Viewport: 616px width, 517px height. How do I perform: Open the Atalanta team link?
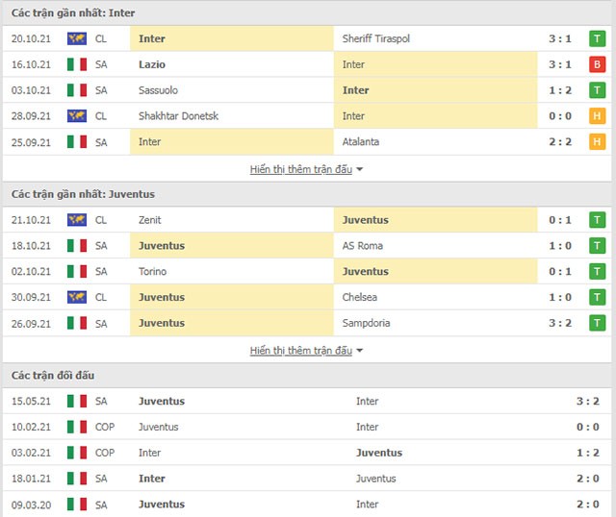click(362, 142)
